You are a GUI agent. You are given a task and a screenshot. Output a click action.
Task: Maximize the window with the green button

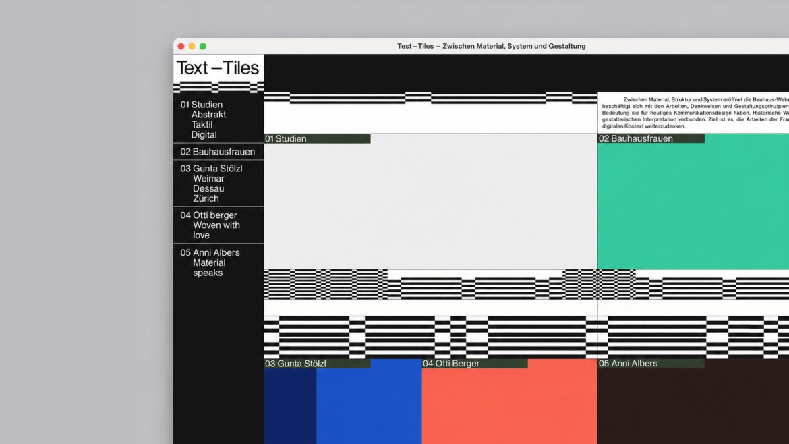[x=203, y=47]
